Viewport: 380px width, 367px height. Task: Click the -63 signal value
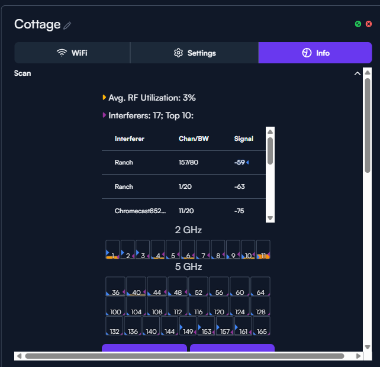click(x=240, y=186)
